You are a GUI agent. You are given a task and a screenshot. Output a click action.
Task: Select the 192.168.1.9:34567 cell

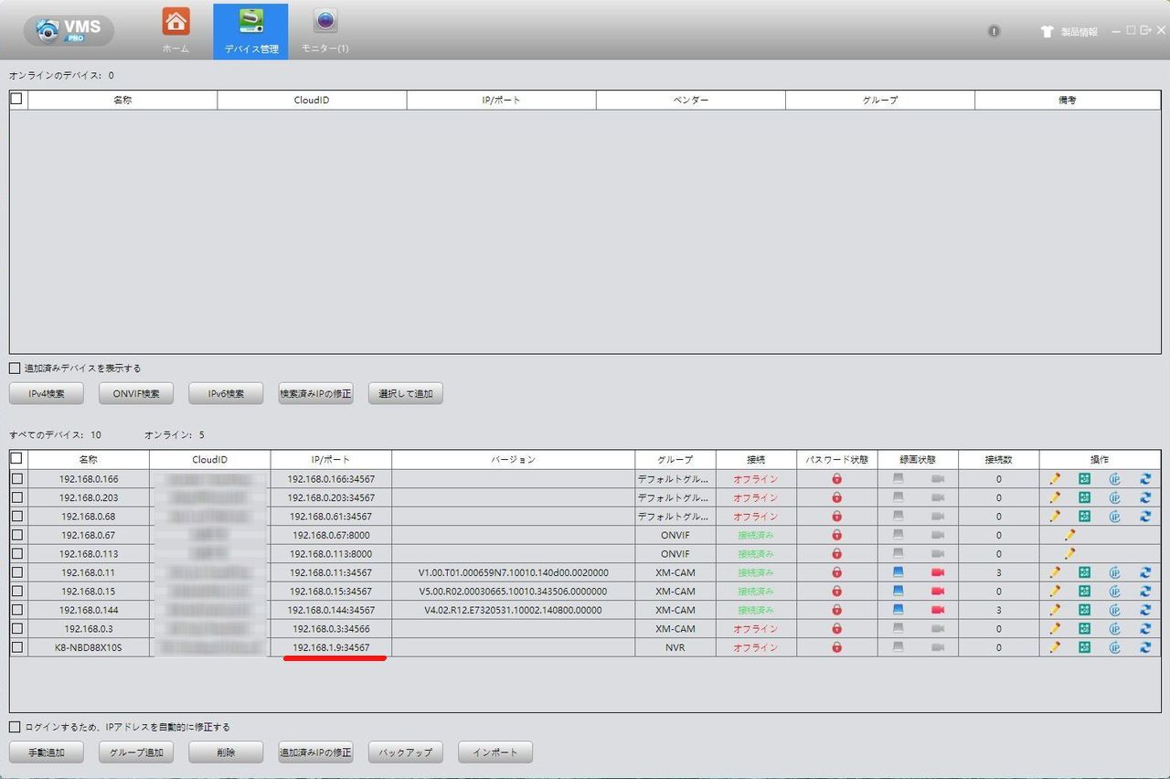coord(331,647)
